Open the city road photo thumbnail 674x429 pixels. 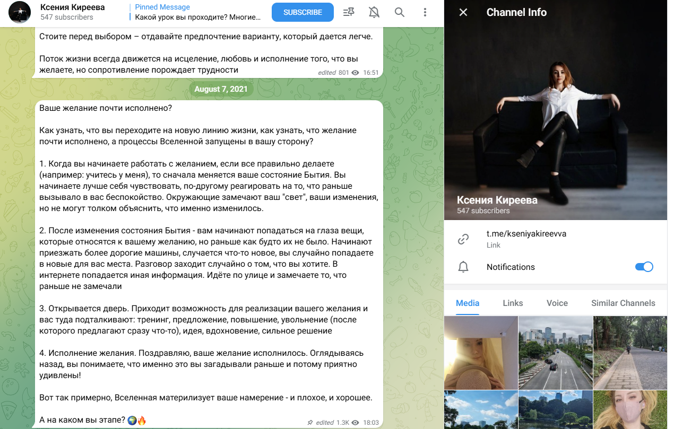(556, 353)
